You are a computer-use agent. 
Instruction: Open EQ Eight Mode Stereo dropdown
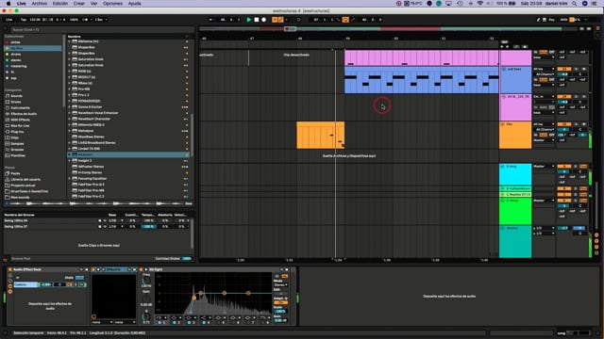pos(281,284)
